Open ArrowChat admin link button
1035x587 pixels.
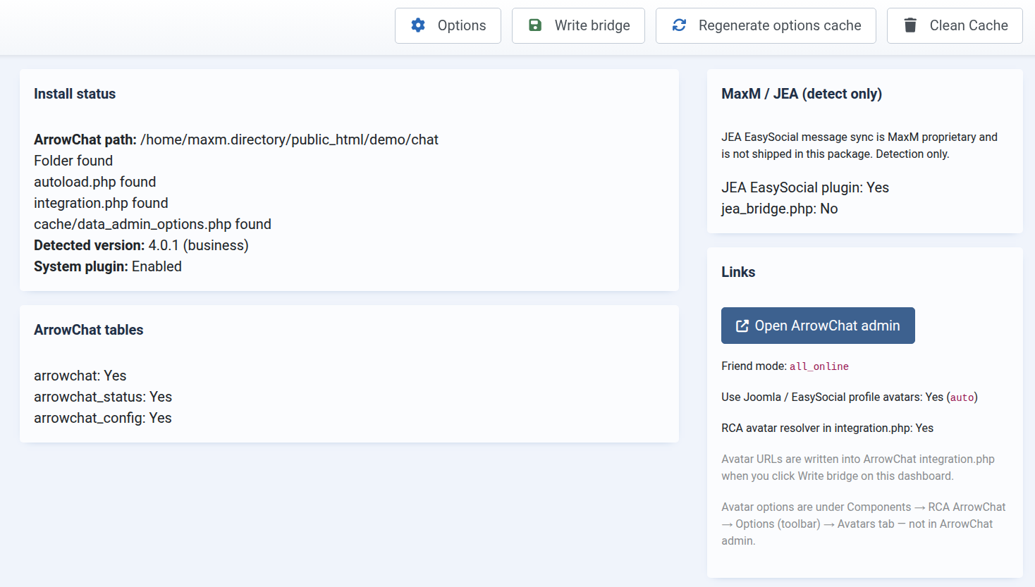[x=818, y=326]
